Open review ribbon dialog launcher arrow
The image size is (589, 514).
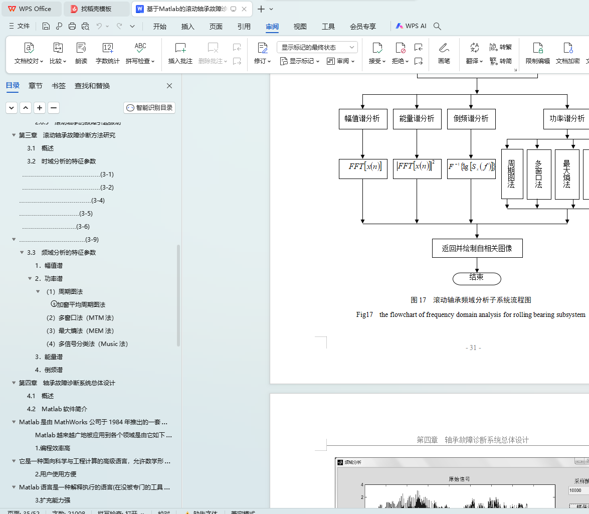click(515, 70)
